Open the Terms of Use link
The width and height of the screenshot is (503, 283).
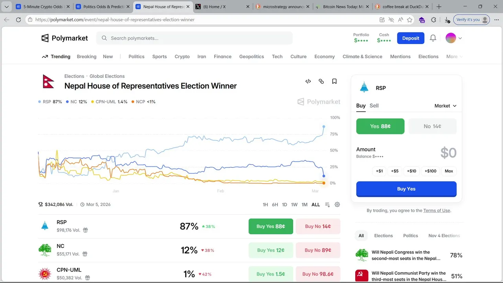point(437,211)
